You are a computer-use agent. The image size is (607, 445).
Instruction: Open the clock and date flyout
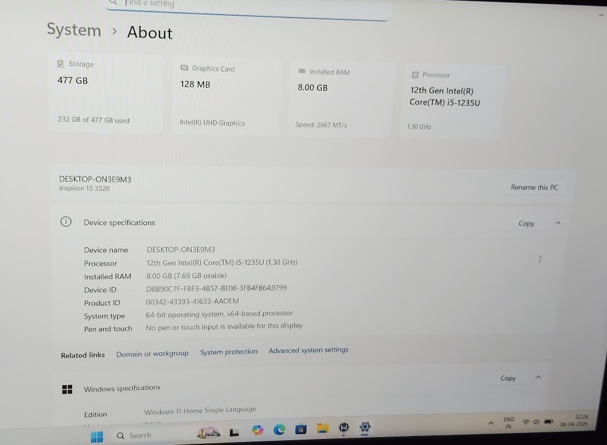(x=574, y=420)
